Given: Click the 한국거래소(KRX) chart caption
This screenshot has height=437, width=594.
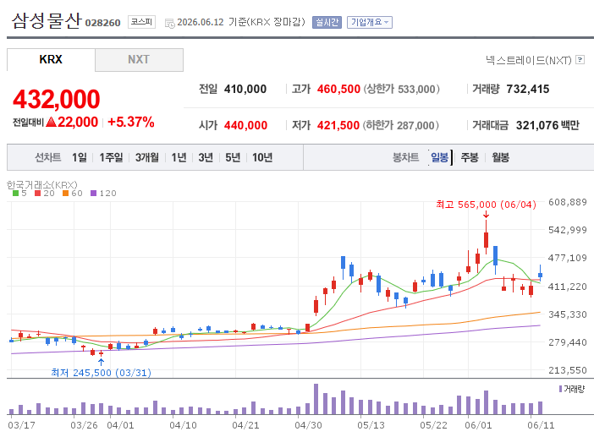Looking at the screenshot, I should pyautogui.click(x=42, y=184).
